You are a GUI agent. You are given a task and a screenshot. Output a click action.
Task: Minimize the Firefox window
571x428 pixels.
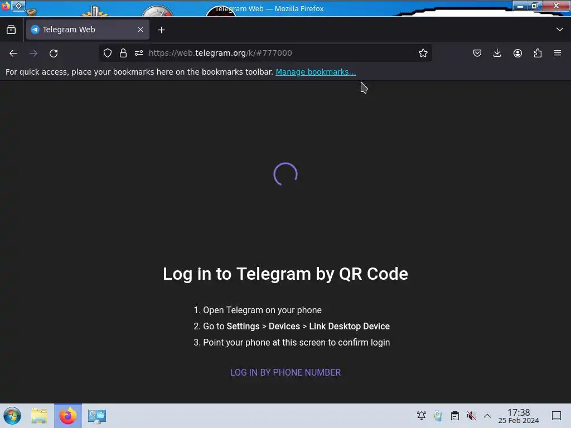pyautogui.click(x=520, y=6)
